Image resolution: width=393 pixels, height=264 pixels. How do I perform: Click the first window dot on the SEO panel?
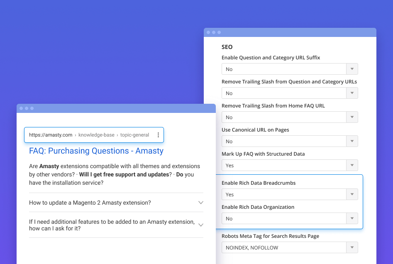pyautogui.click(x=208, y=32)
